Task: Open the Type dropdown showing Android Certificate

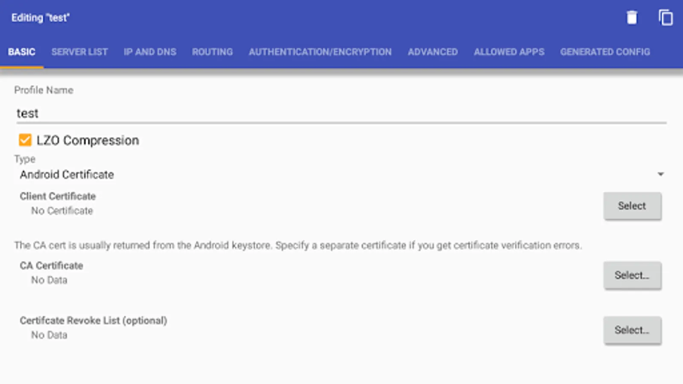Action: point(341,175)
